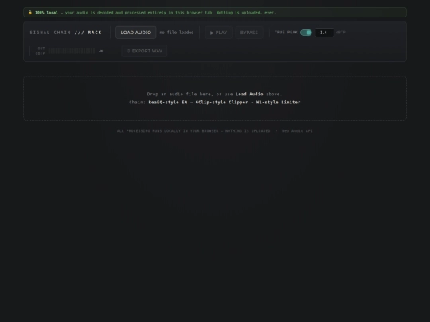The height and width of the screenshot is (322, 430).
Task: Toggle the Bypass button
Action: point(249,33)
